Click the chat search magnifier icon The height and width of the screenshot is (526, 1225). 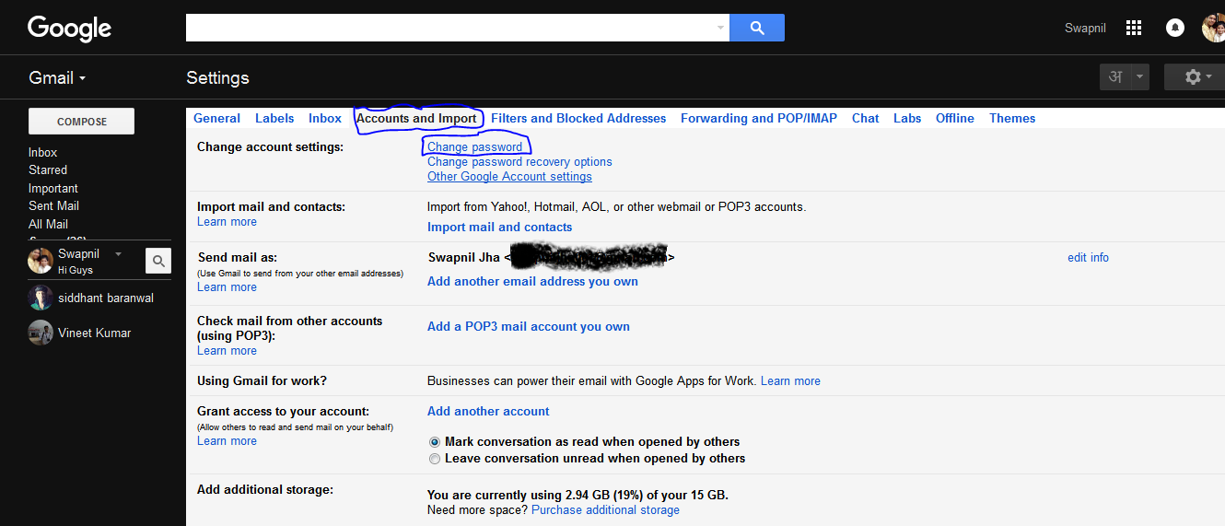[158, 262]
